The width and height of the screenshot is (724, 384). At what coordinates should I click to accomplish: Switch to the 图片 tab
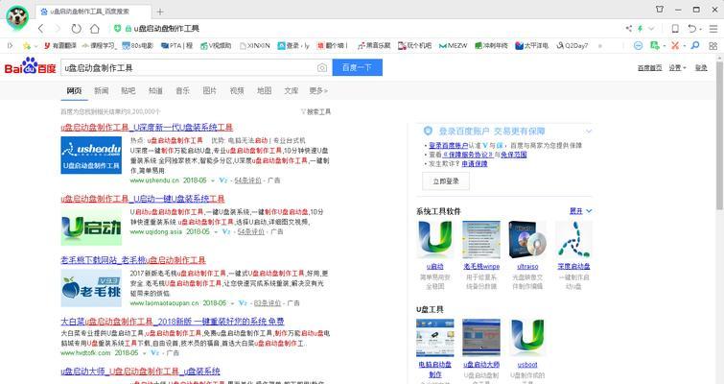coord(210,90)
